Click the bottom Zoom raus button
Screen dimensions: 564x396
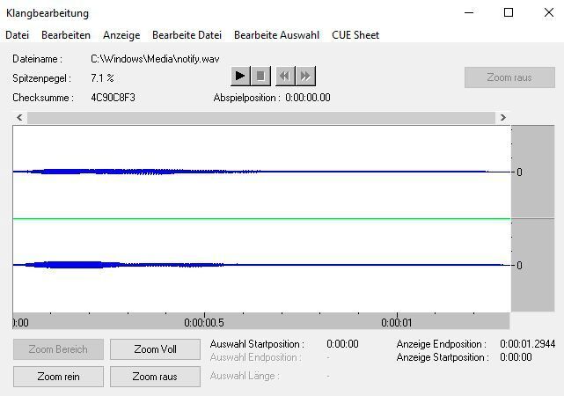pyautogui.click(x=155, y=377)
